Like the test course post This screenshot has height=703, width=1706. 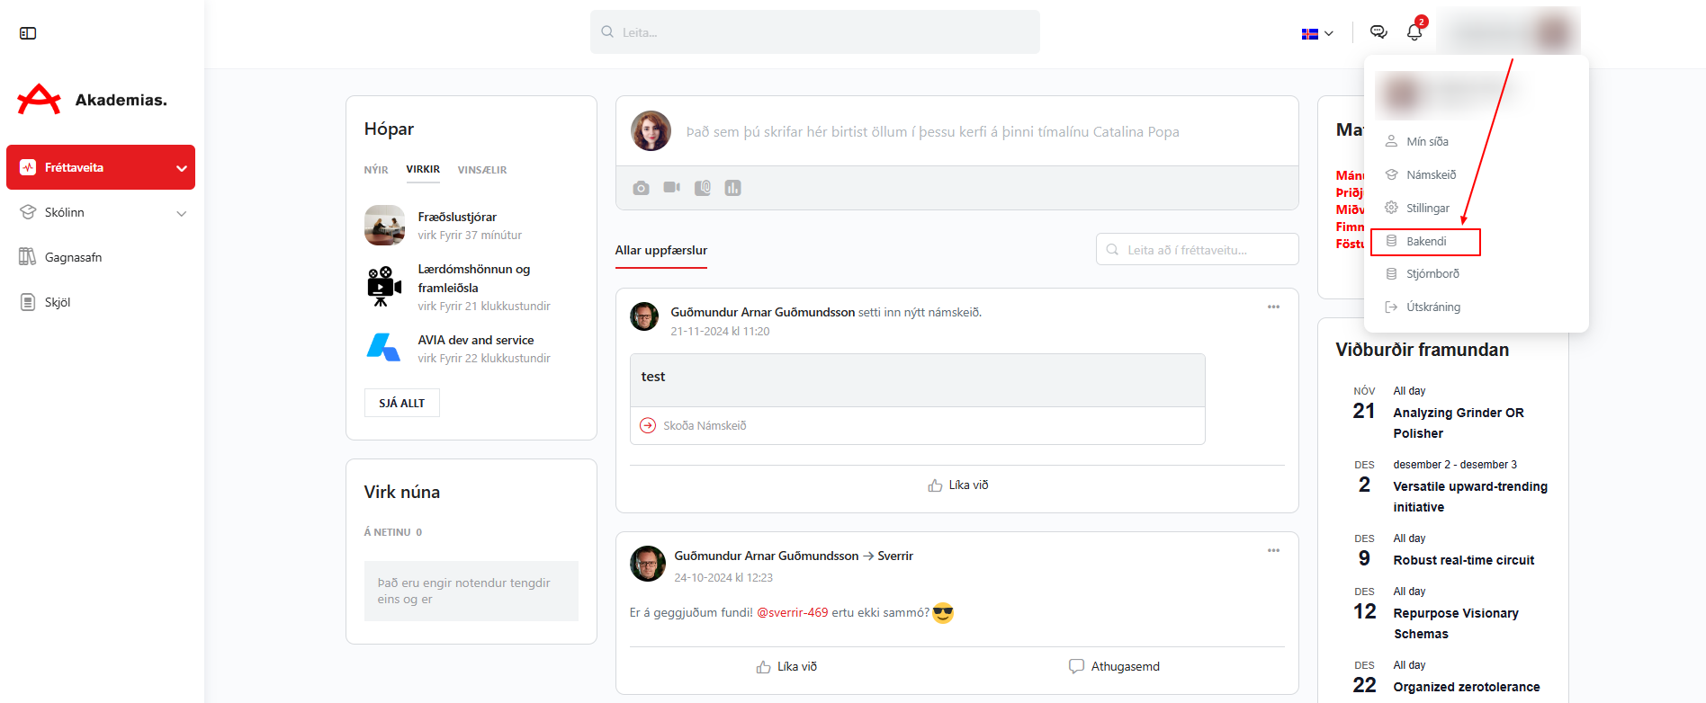pyautogui.click(x=957, y=485)
